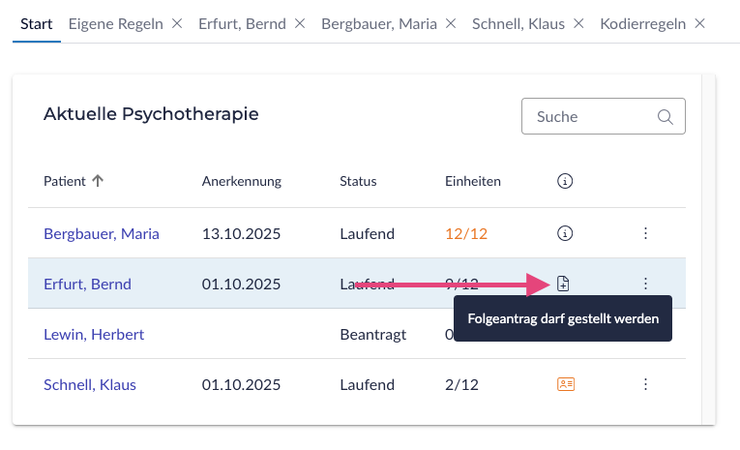The width and height of the screenshot is (740, 450).
Task: Close the Erfurt, Bernd tab
Action: point(300,23)
